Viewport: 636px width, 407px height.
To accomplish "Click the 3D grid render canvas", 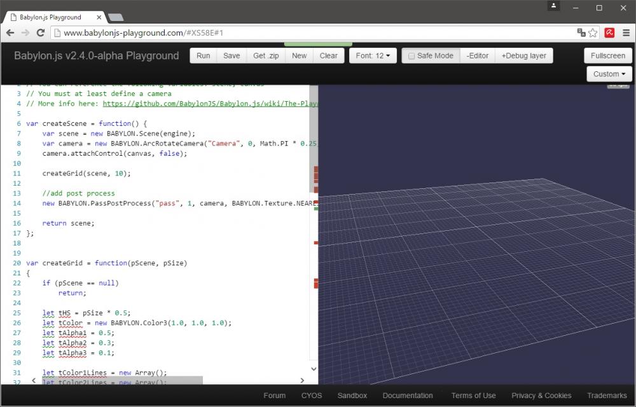I will coord(477,234).
